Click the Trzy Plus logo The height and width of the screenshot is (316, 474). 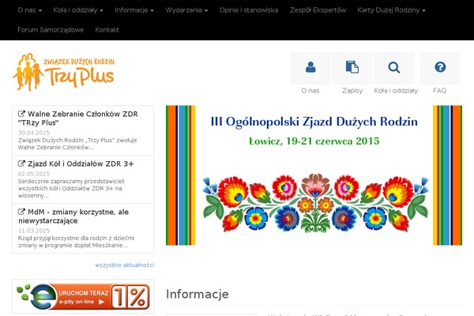tap(63, 72)
